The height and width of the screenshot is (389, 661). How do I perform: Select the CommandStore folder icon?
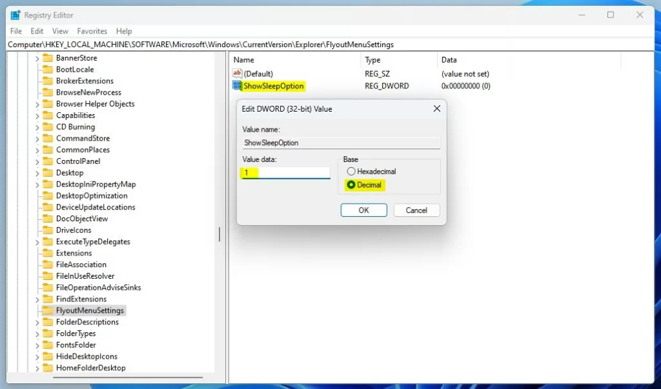48,138
